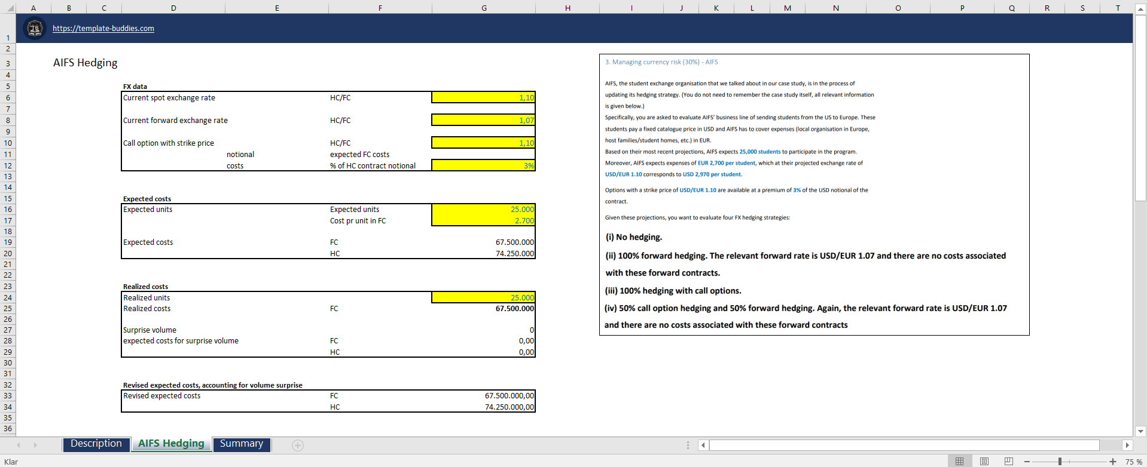Screen dimensions: 1147x467
Task: Click the previous sheet tab arrow
Action: pyautogui.click(x=19, y=445)
